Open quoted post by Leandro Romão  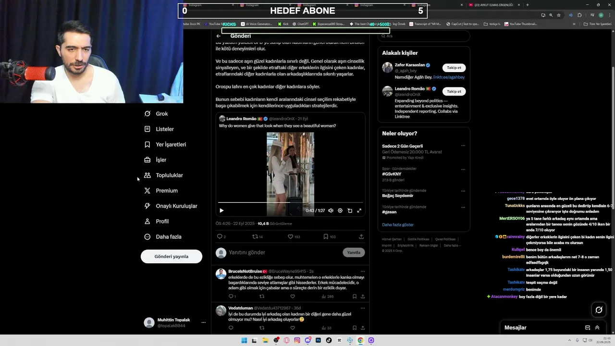(x=290, y=164)
